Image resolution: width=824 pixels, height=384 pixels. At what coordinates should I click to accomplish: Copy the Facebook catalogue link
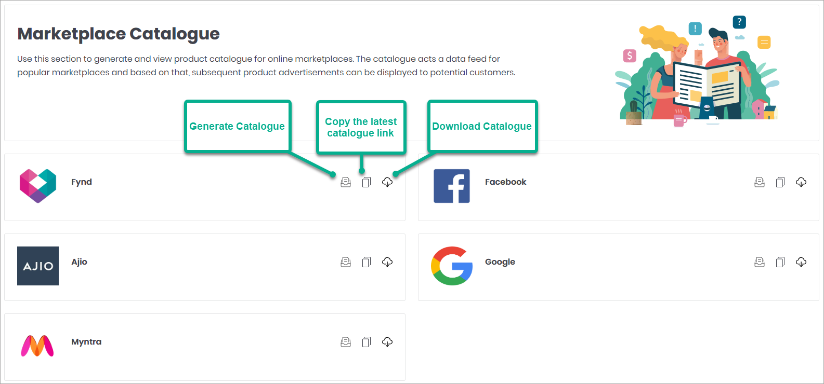tap(780, 182)
